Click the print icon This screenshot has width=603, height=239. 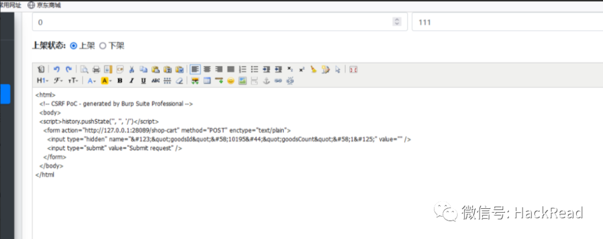[x=96, y=70]
